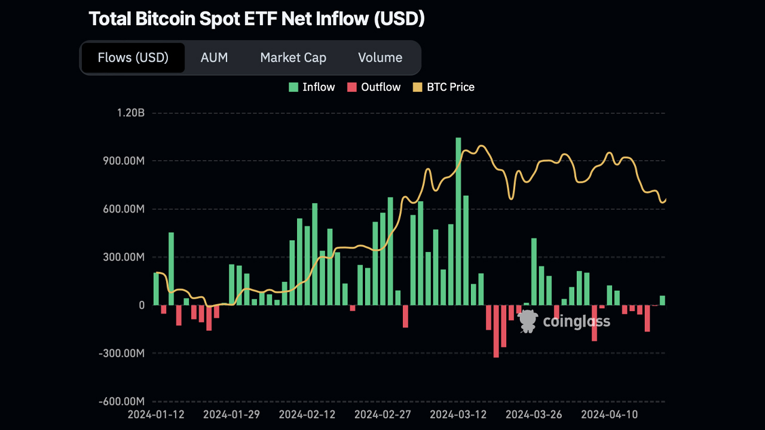Switch to the Market Cap tab
This screenshot has height=430, width=765.
293,57
